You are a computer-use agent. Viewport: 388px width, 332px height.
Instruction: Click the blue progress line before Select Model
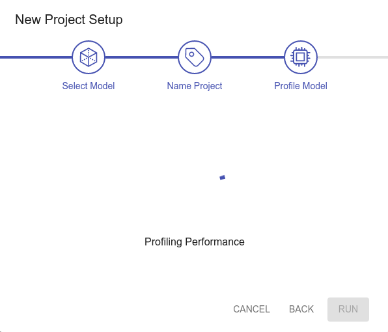tap(36, 57)
